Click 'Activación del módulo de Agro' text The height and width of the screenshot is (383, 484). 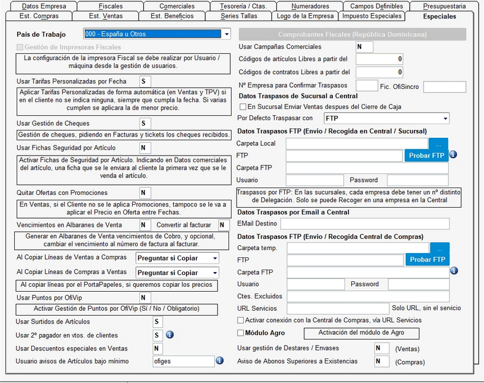[361, 333]
